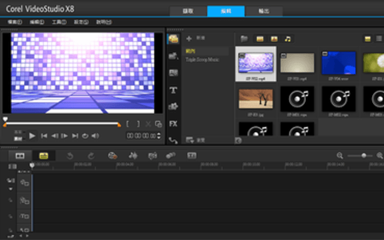Open the Tools menu
The image size is (384, 240).
(x=59, y=22)
